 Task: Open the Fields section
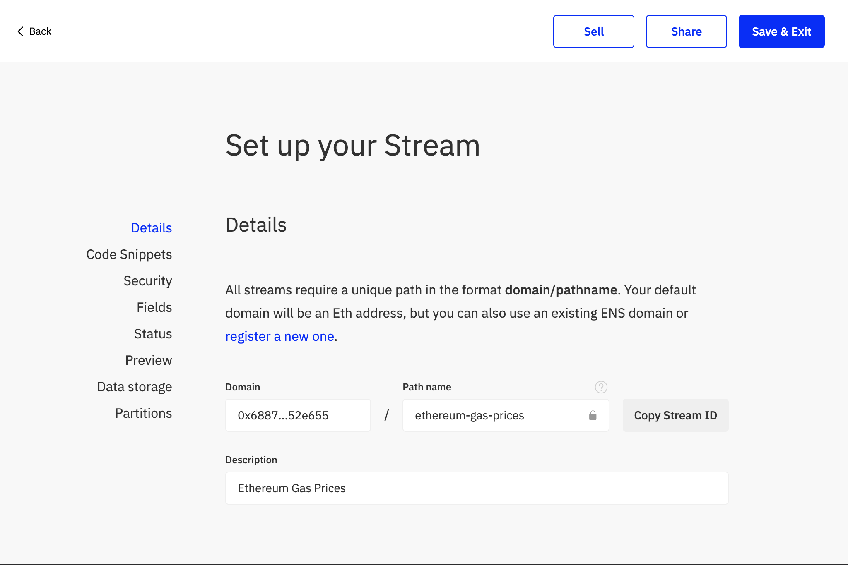click(154, 307)
